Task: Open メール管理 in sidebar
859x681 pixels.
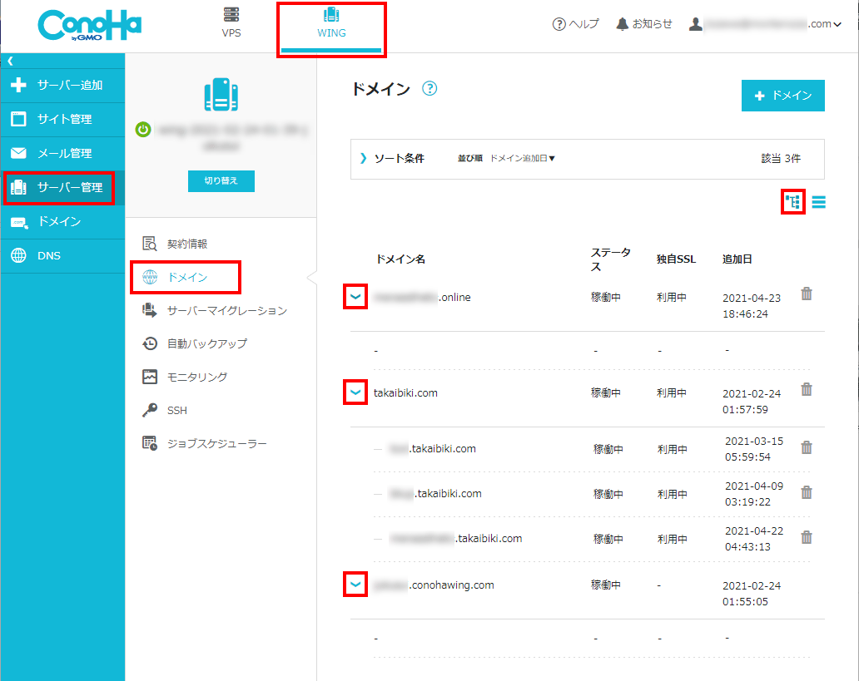Action: [x=62, y=153]
